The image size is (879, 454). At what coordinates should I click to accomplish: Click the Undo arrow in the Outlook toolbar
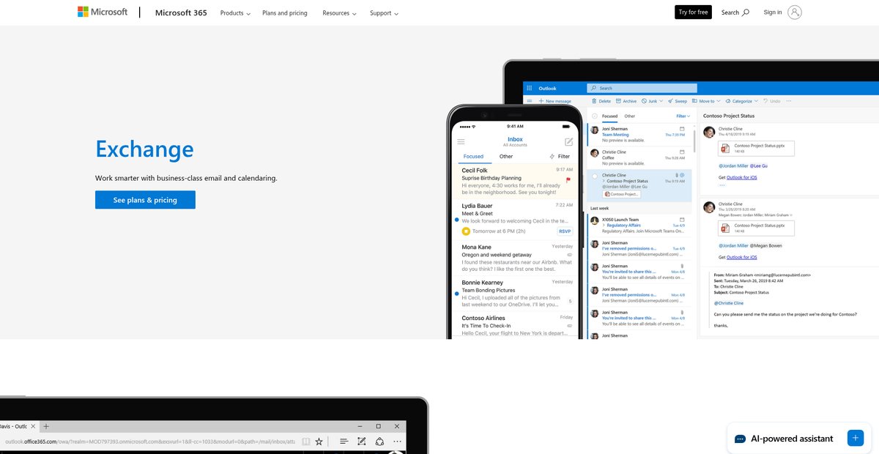(765, 101)
